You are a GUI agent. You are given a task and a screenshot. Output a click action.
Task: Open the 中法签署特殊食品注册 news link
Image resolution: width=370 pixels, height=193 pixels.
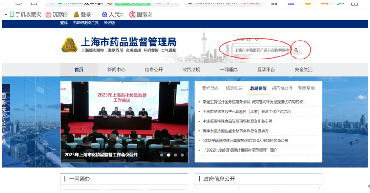point(237,121)
